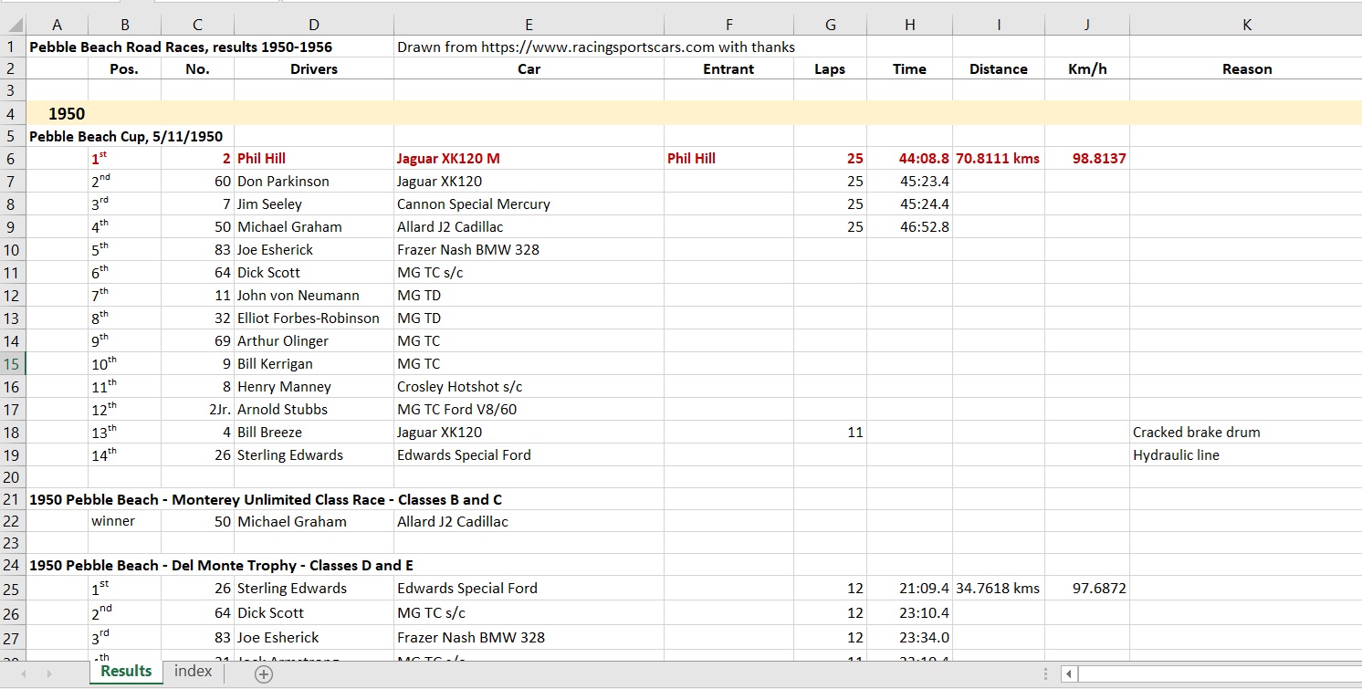The width and height of the screenshot is (1362, 689).
Task: Click 'Cannon Special Mercury' car cell
Action: click(529, 204)
